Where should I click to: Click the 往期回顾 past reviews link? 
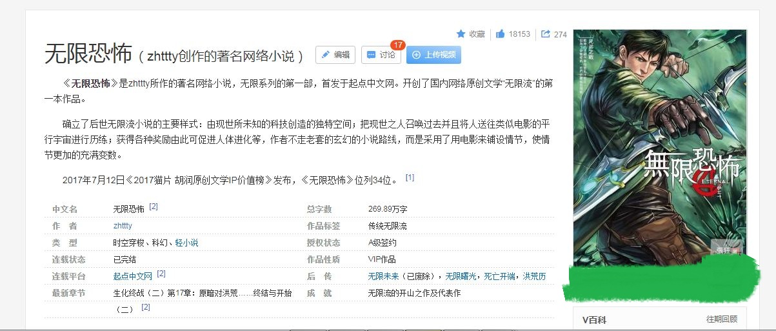[722, 319]
